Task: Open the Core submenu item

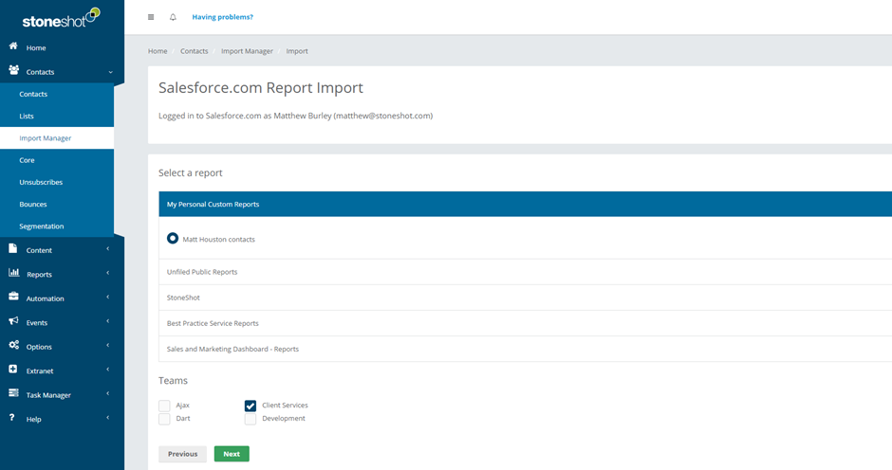Action: pyautogui.click(x=57, y=160)
